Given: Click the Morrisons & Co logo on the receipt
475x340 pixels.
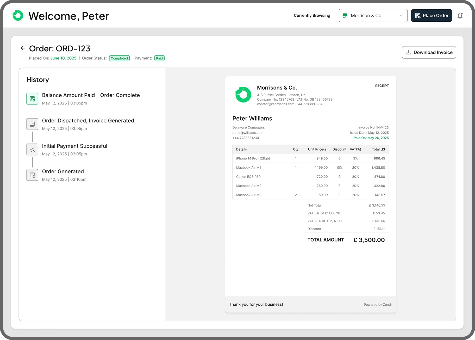Looking at the screenshot, I should coord(243,95).
